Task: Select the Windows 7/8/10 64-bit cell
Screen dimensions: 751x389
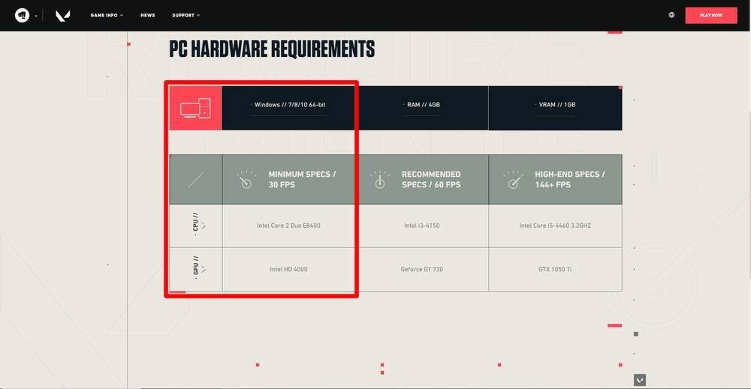Action: [290, 108]
